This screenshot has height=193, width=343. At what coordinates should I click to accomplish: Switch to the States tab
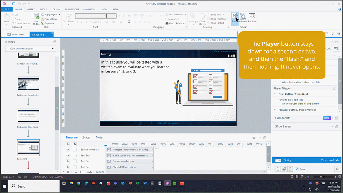87,137
